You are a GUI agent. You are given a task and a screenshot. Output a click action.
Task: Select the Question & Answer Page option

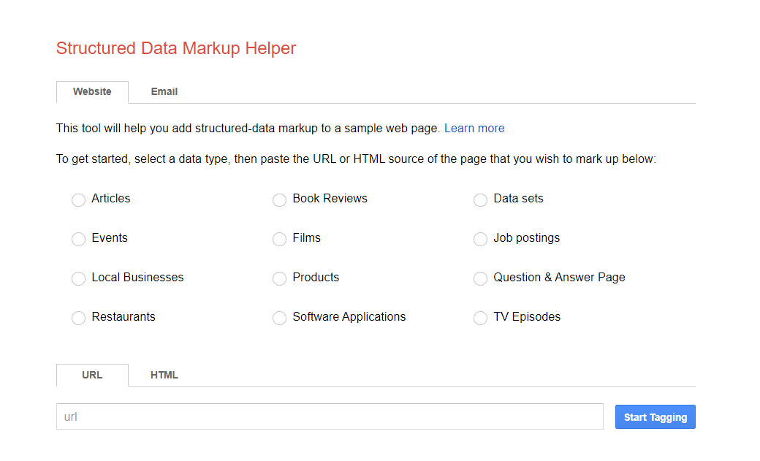[x=480, y=278]
